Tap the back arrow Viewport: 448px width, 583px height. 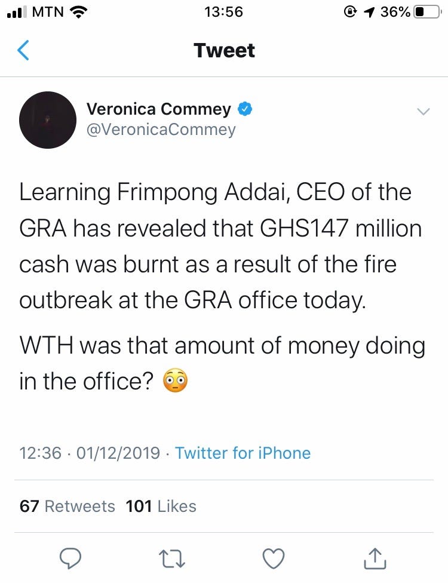coord(23,51)
